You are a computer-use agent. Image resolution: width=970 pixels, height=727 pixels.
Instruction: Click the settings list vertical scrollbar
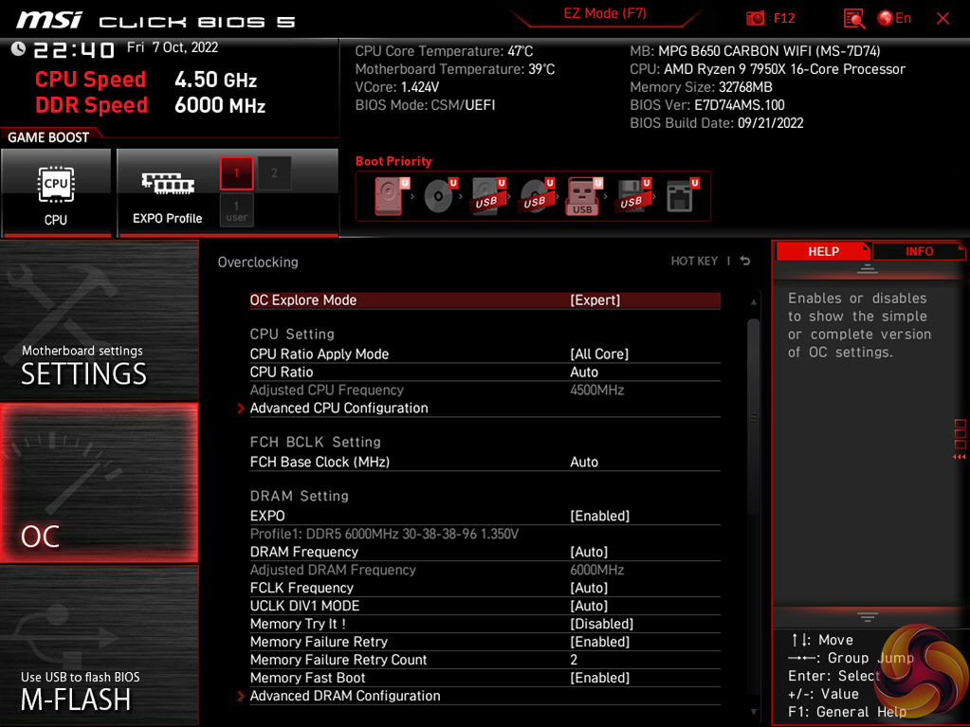click(x=754, y=417)
